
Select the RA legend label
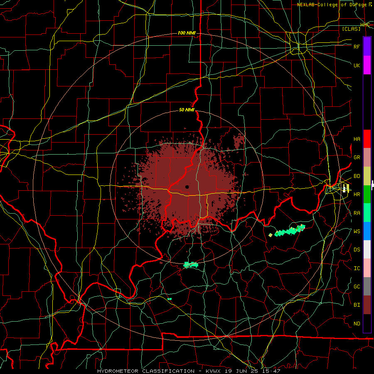coord(357,213)
